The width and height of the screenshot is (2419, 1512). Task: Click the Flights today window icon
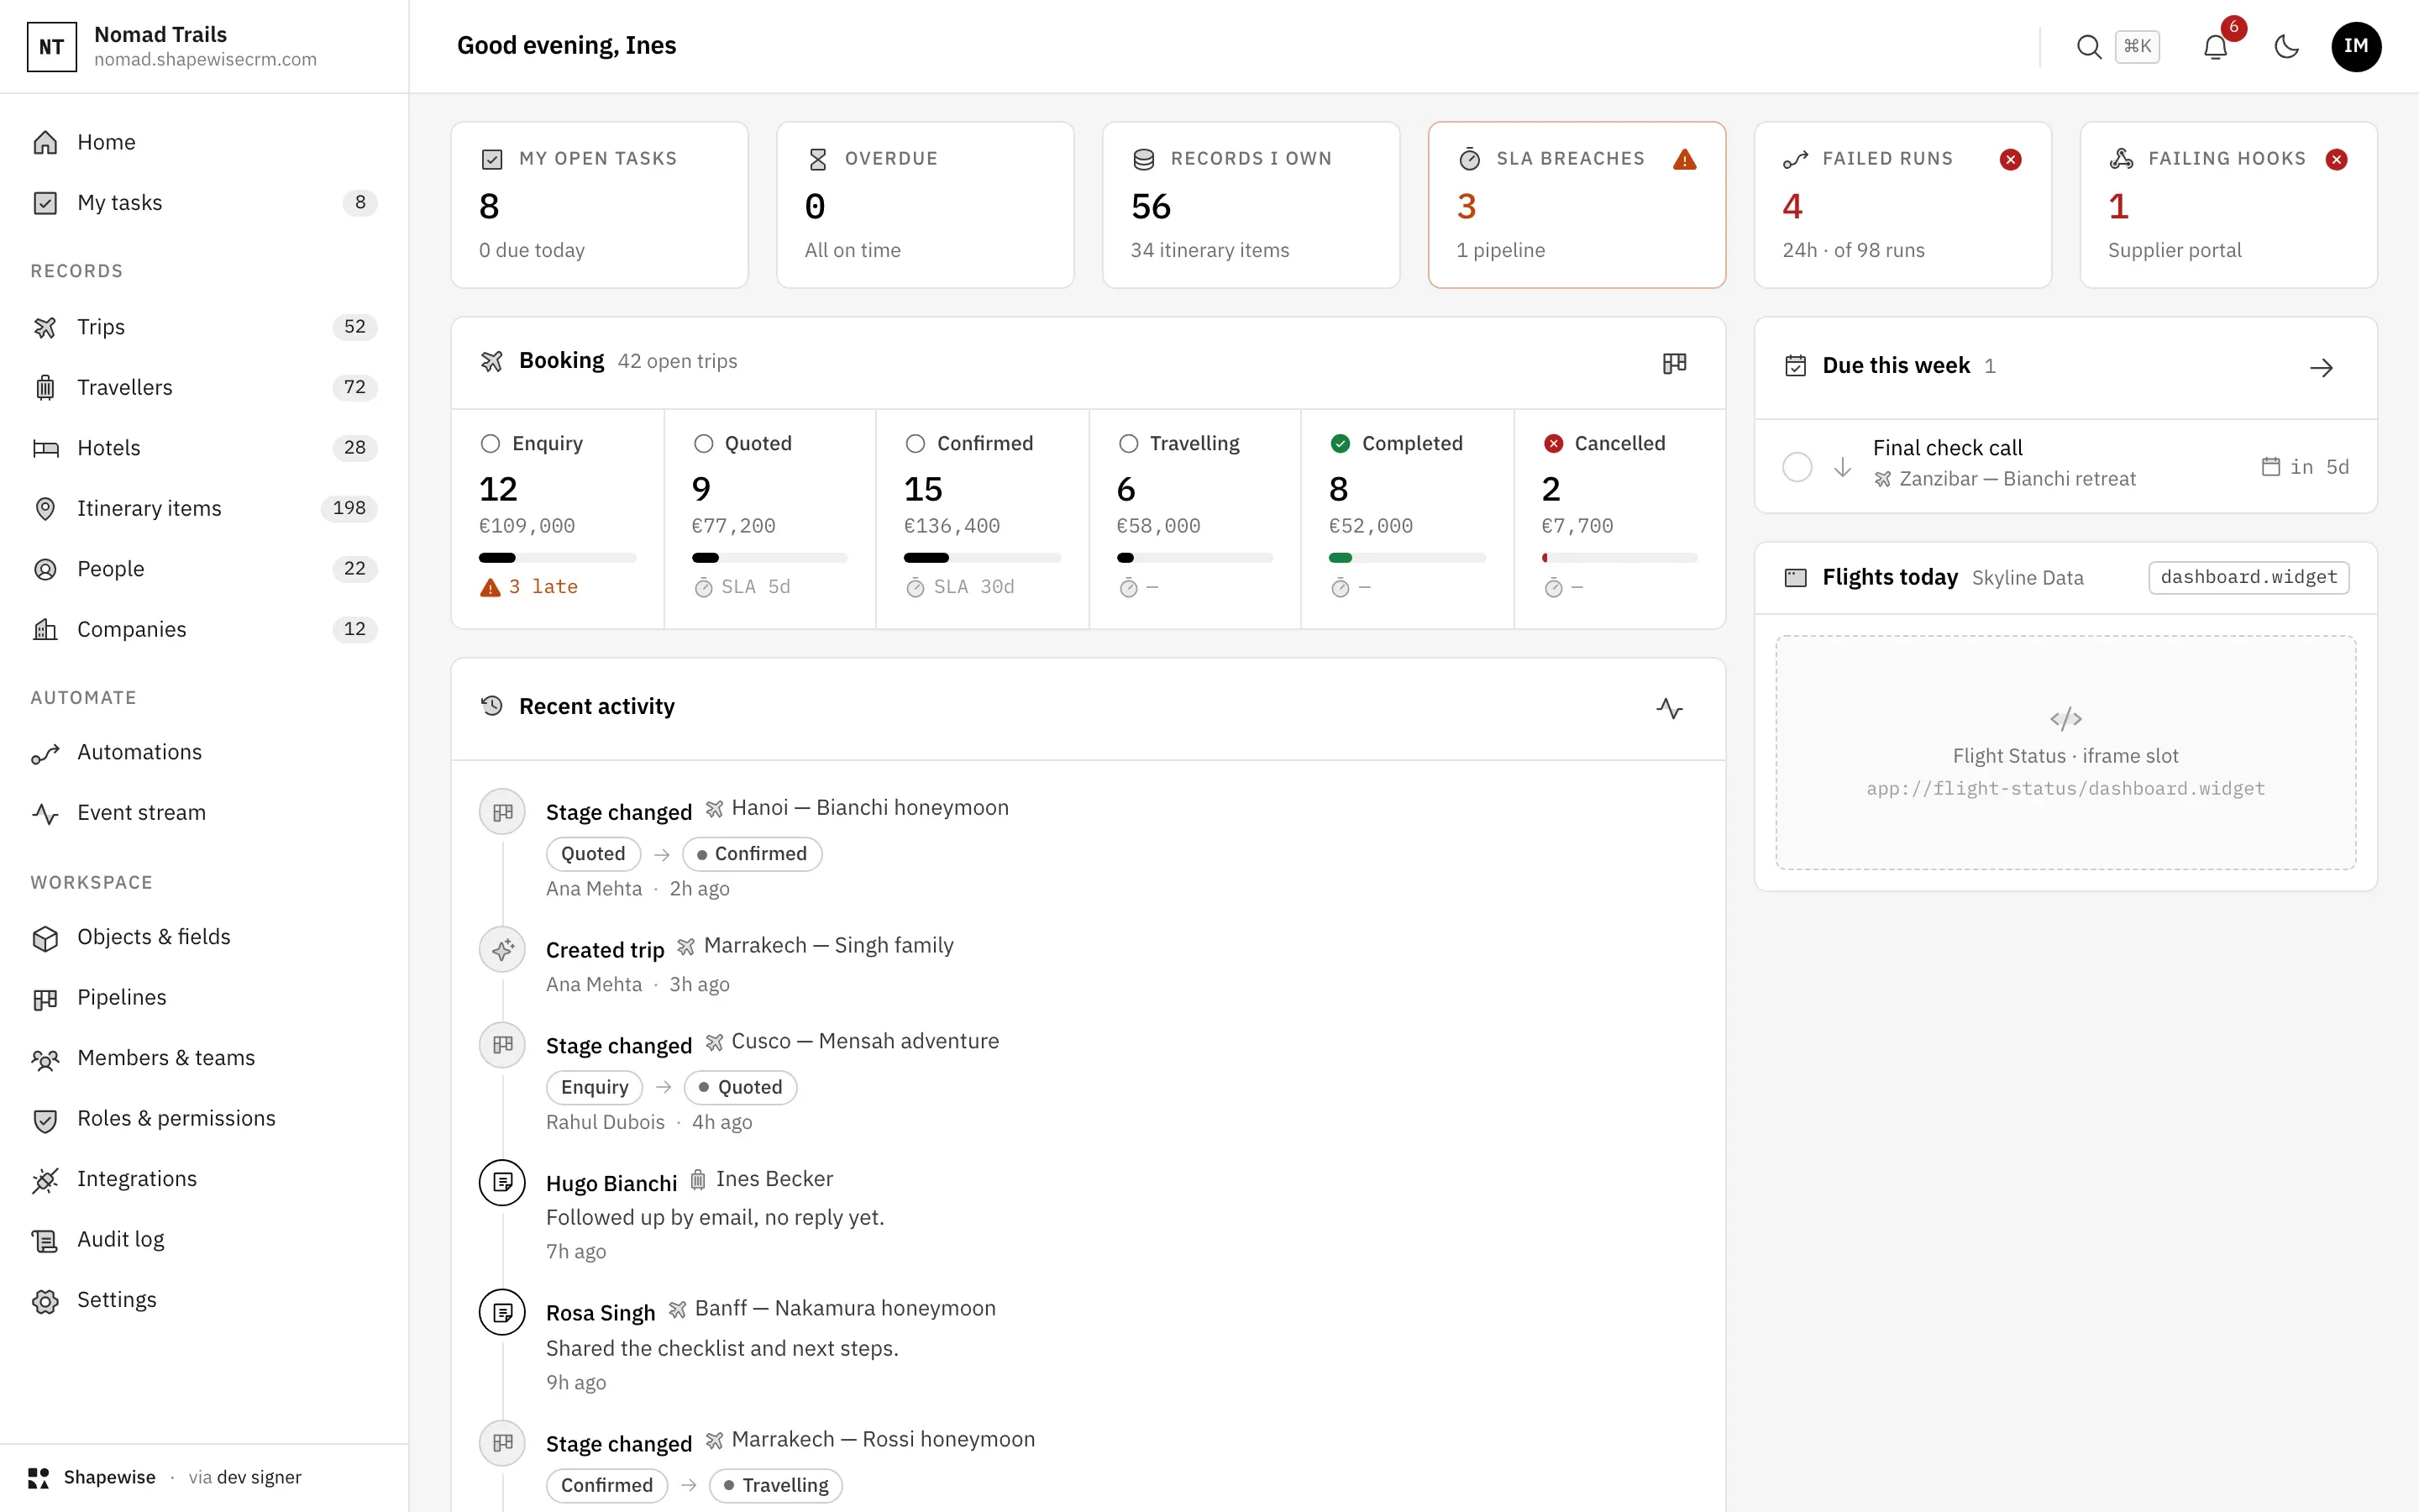1795,578
